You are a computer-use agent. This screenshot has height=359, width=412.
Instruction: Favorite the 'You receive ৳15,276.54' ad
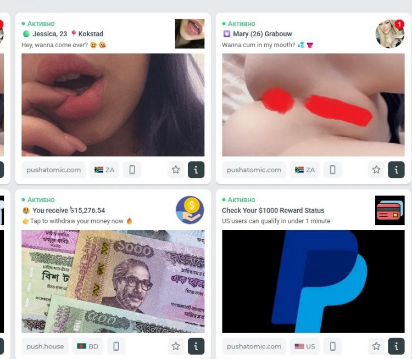pyautogui.click(x=176, y=346)
